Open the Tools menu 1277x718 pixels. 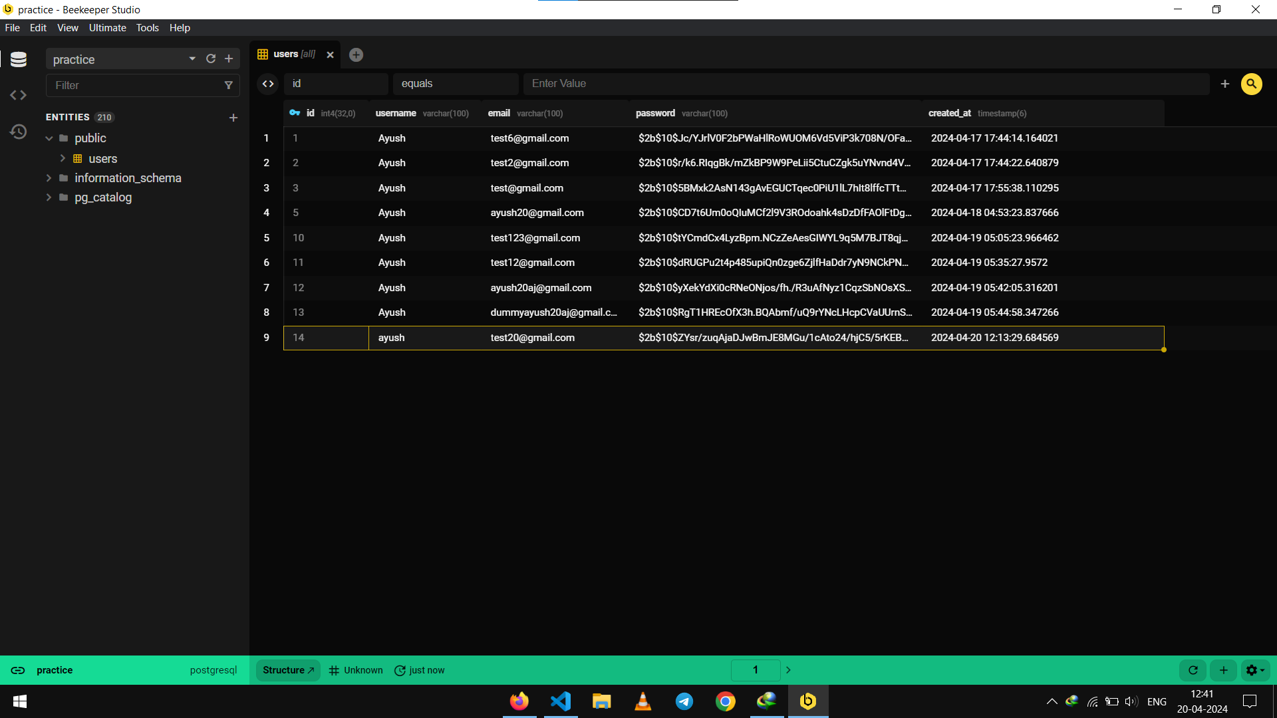(147, 28)
